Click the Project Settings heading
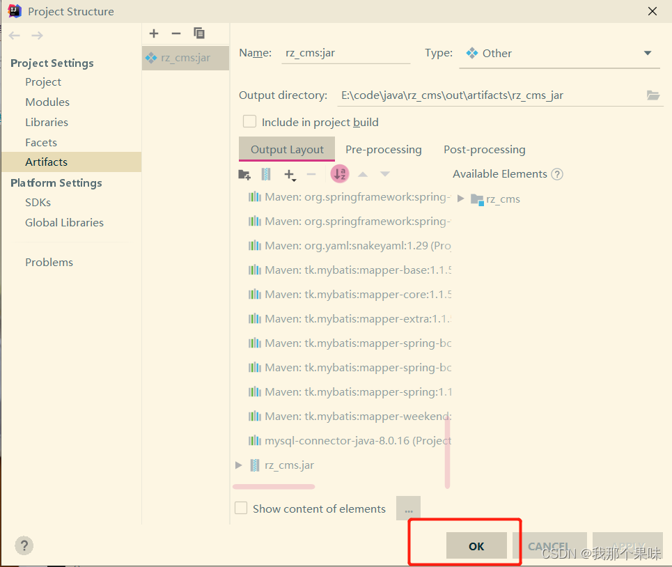This screenshot has width=672, height=567. point(52,63)
